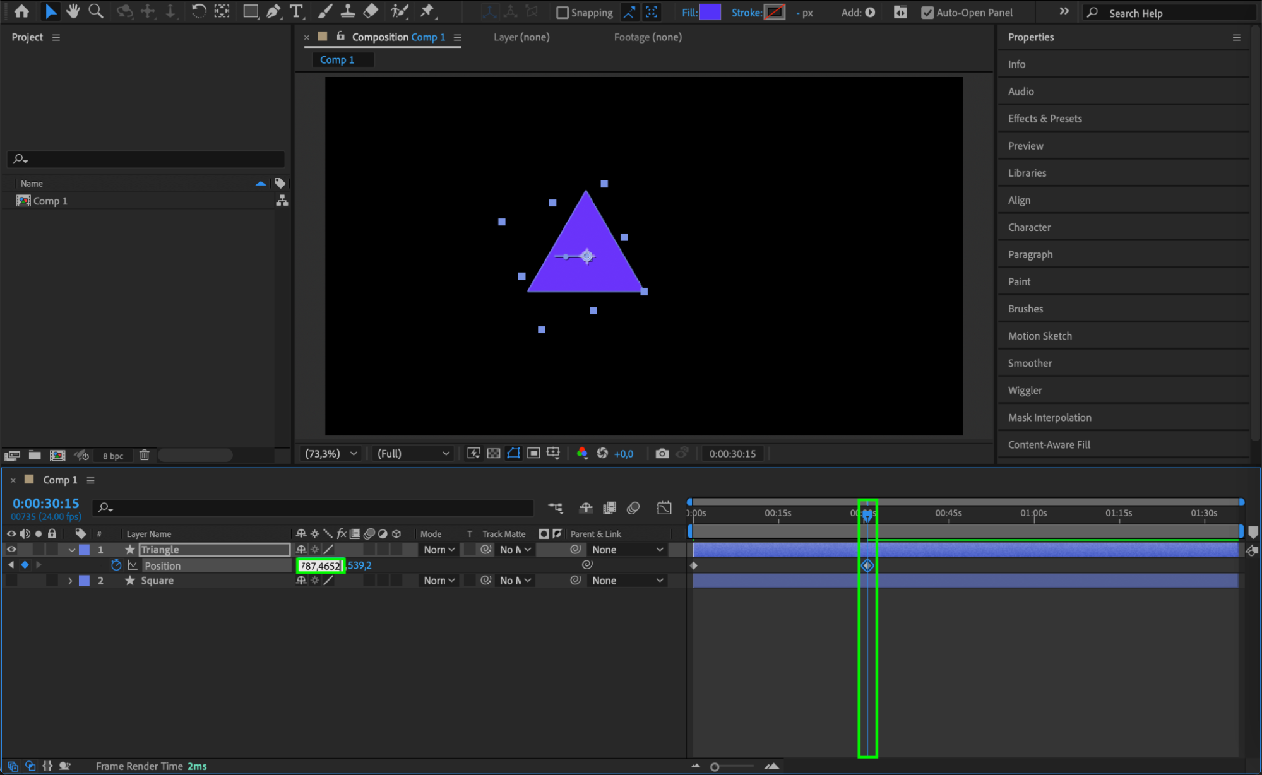Click the trash icon in Project panel
This screenshot has width=1262, height=775.
(x=145, y=455)
